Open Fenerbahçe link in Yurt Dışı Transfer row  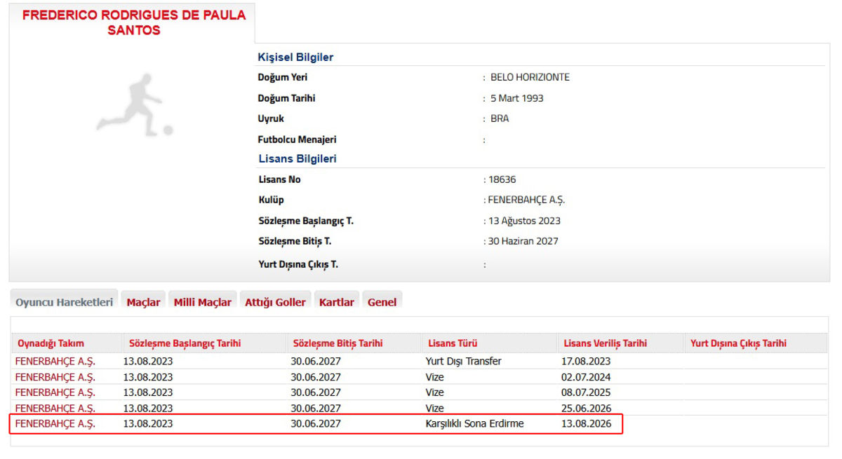pyautogui.click(x=55, y=362)
